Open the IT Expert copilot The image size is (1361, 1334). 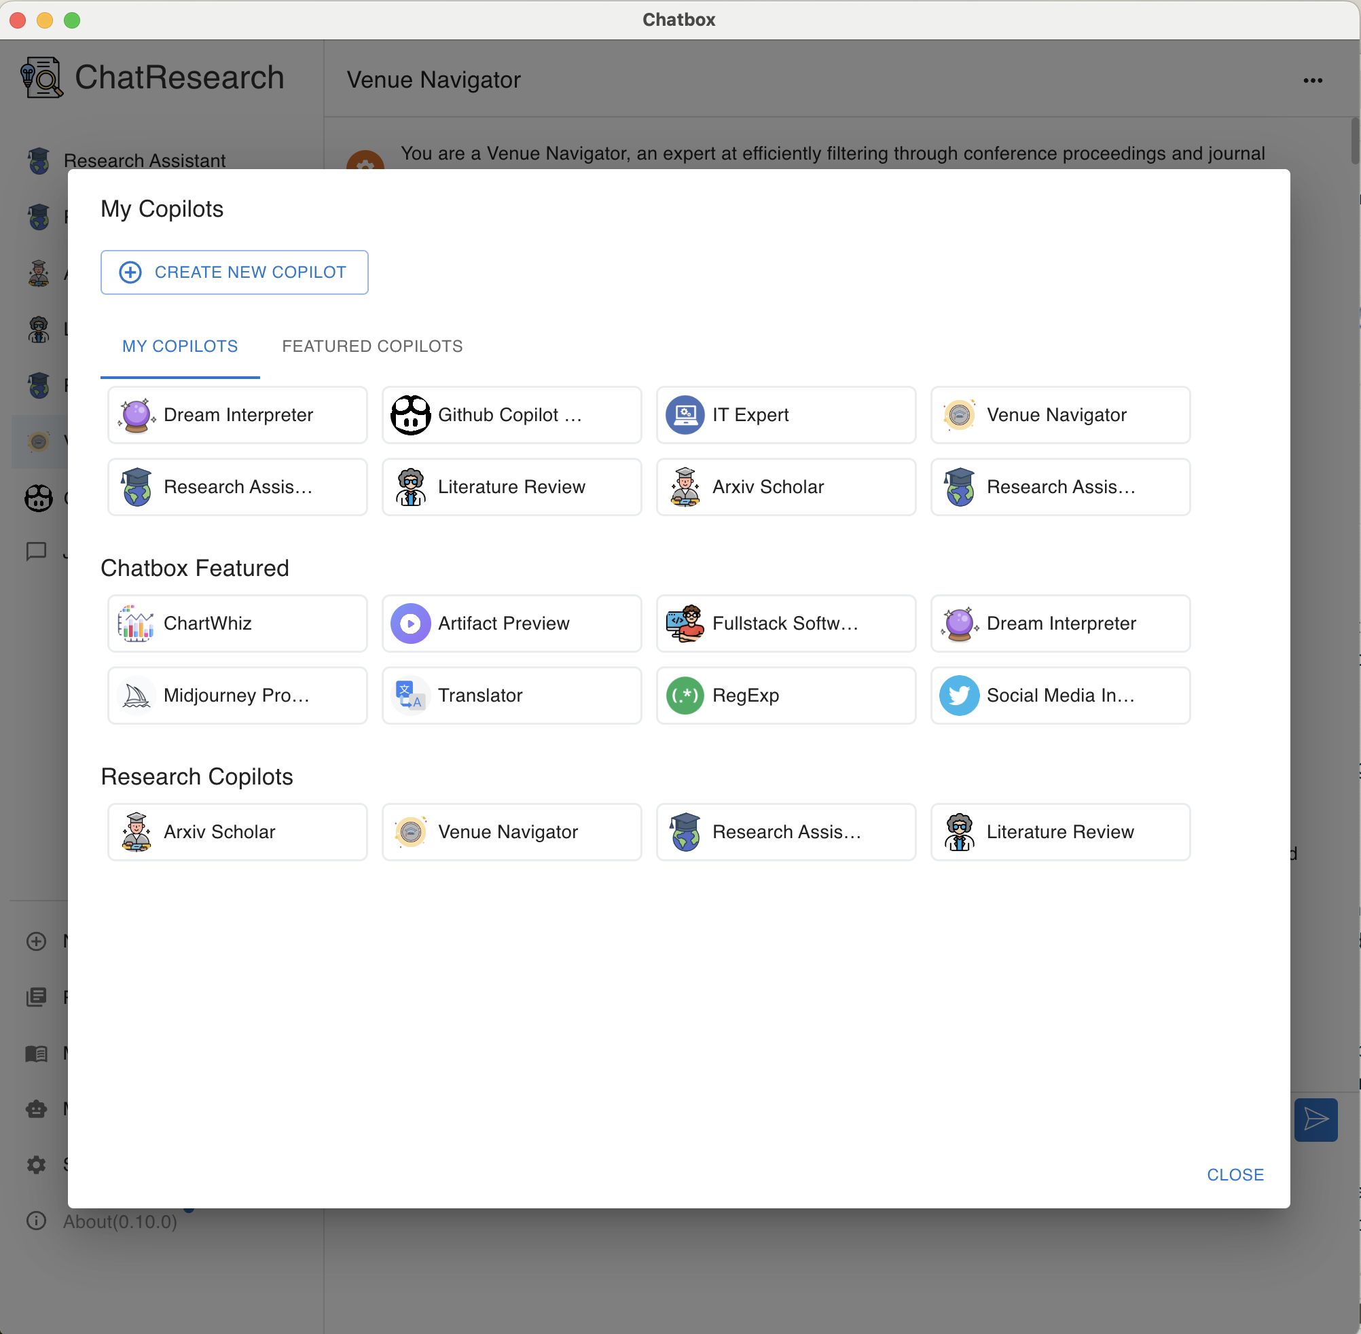click(786, 416)
